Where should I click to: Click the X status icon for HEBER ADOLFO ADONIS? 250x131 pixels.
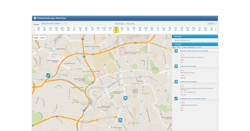[176, 82]
